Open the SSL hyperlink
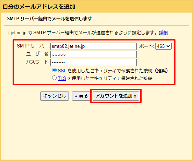Image resolution: width=193 pixels, height=161 pixels. pyautogui.click(x=62, y=71)
